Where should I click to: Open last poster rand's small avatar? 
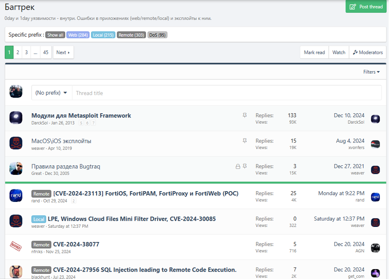click(x=375, y=197)
